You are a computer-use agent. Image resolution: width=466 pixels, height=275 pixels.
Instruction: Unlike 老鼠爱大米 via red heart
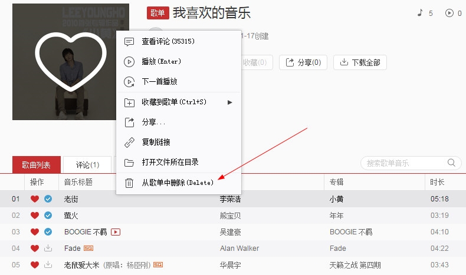[x=35, y=264]
